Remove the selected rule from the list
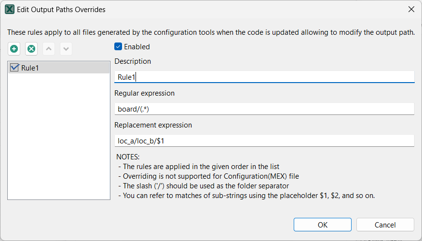422x241 pixels. coord(31,49)
